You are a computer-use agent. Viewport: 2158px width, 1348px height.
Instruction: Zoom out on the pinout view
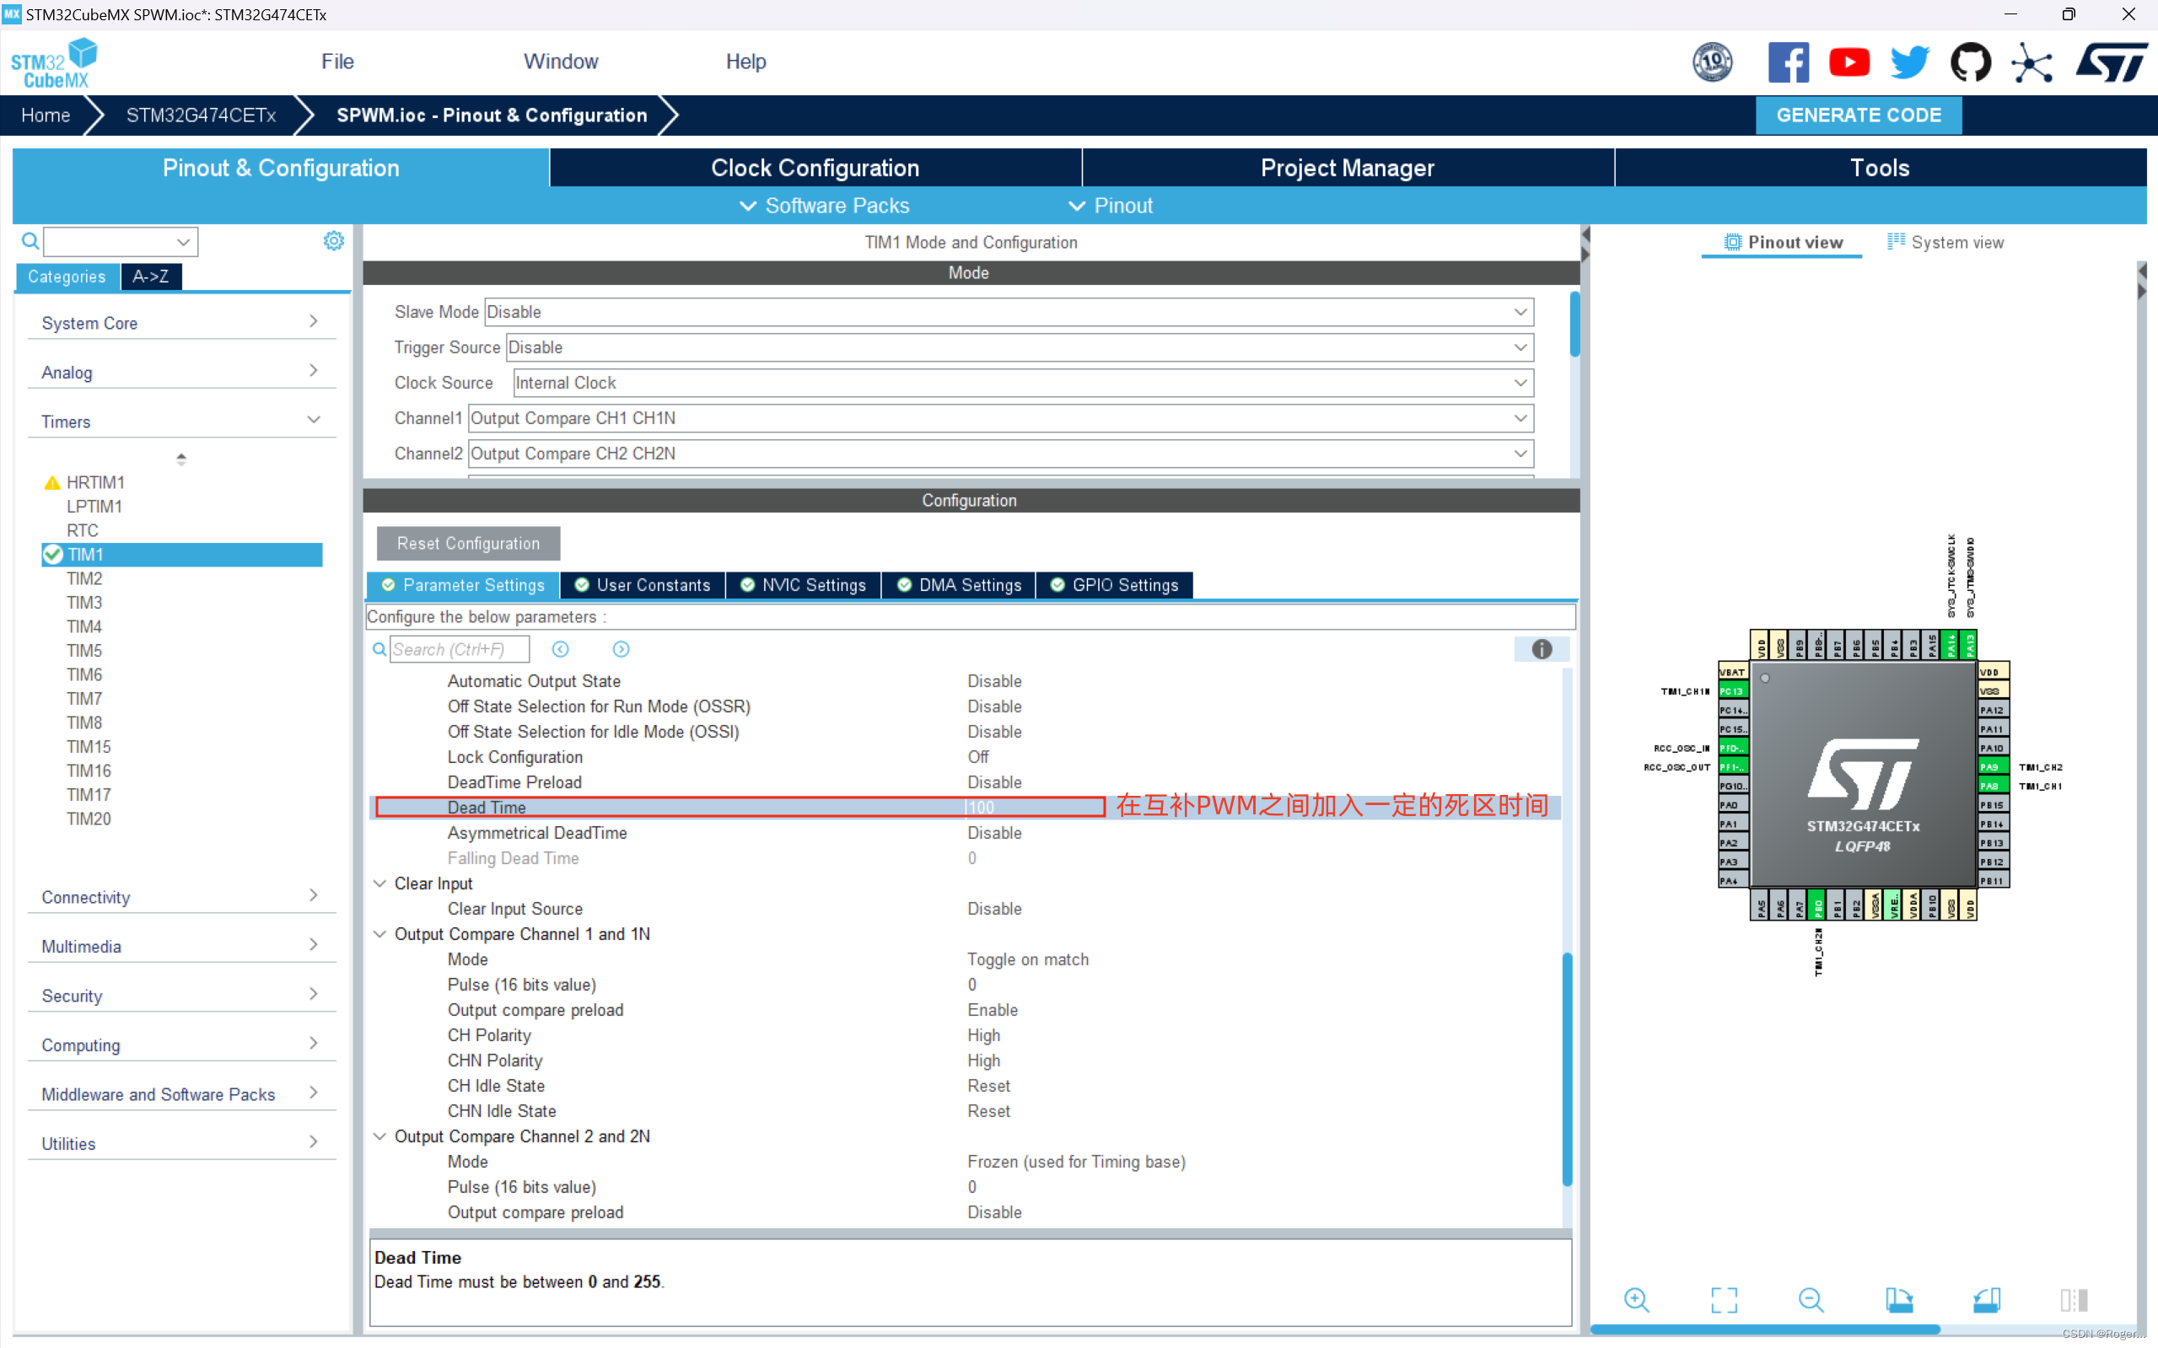1811,1300
